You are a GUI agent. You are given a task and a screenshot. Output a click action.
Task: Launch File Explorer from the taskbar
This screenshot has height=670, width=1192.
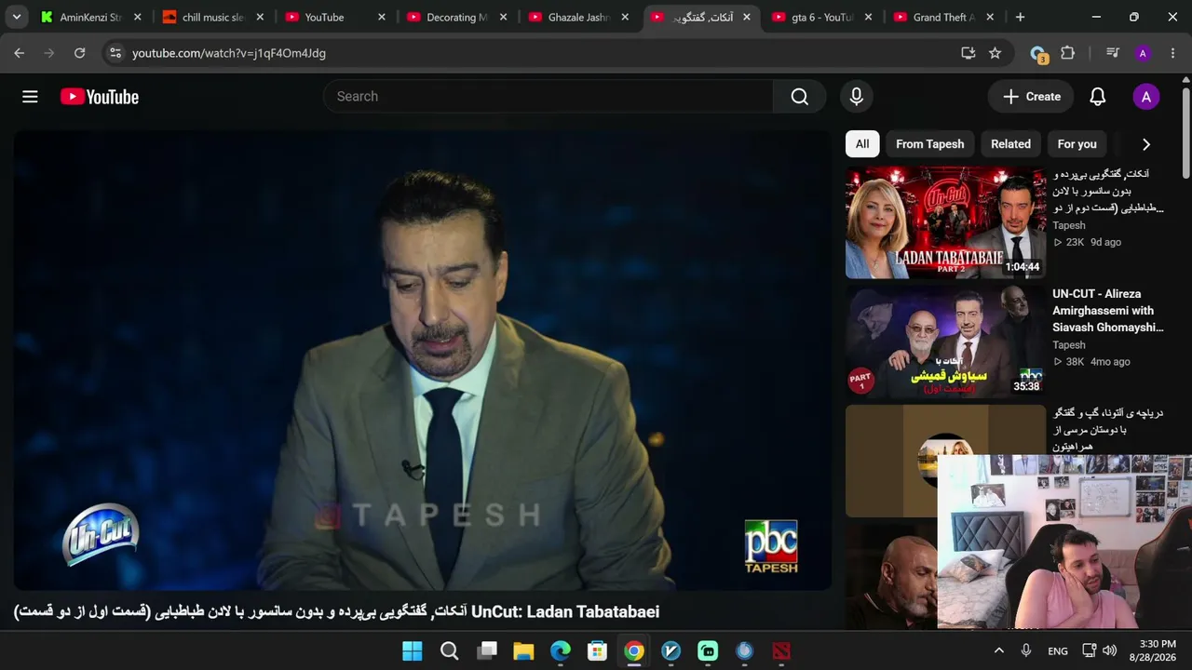pos(523,651)
